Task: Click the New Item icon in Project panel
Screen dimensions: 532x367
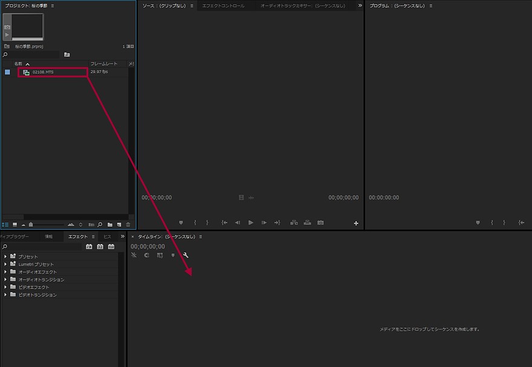Action: [x=118, y=224]
